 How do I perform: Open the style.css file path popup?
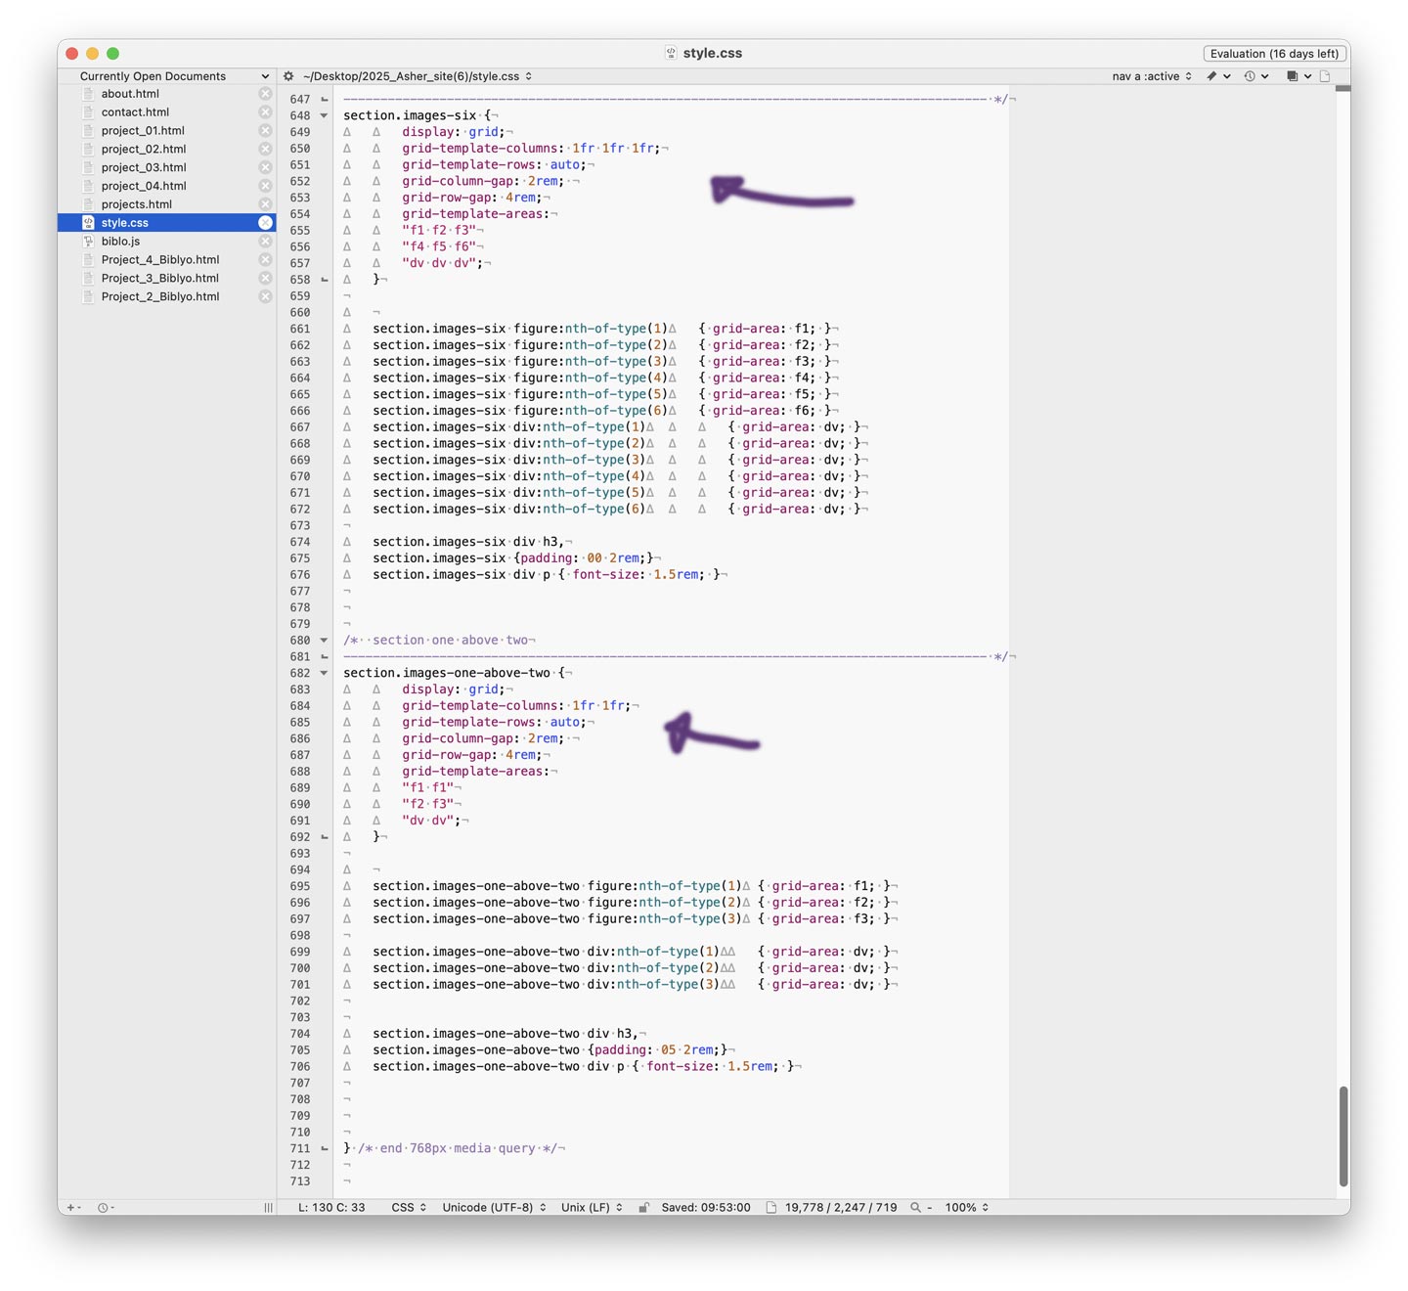418,76
